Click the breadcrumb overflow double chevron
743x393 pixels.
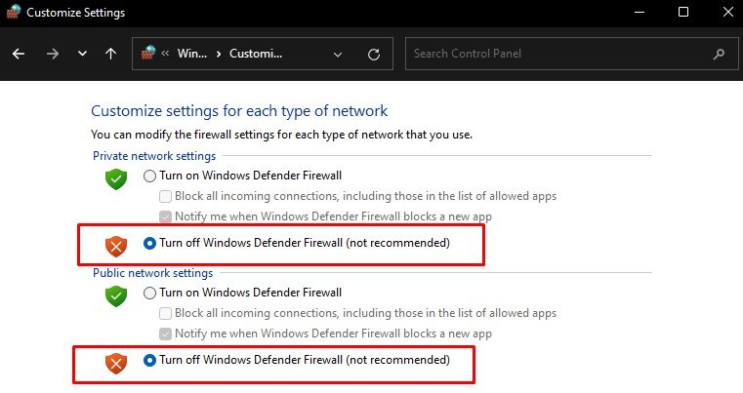(x=165, y=54)
